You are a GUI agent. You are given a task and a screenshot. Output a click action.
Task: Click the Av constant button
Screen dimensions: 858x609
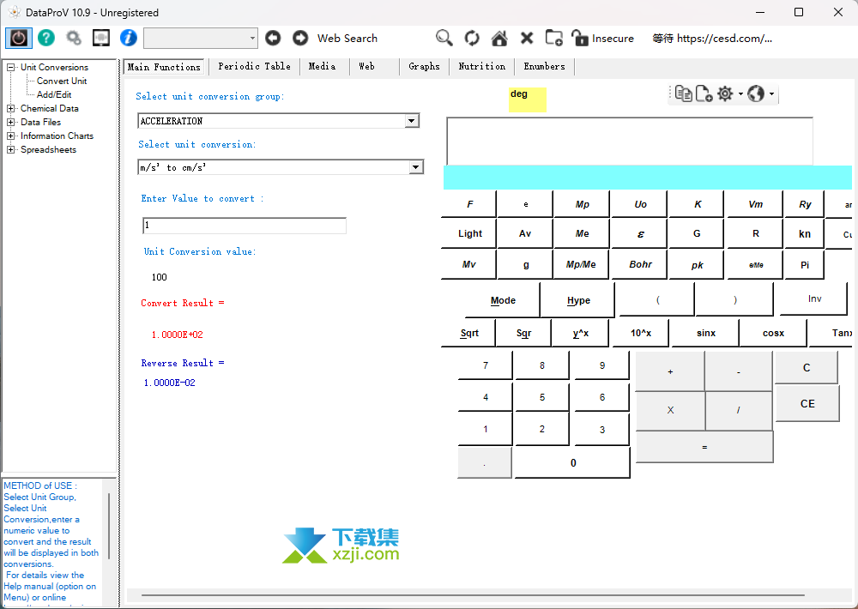click(x=525, y=233)
